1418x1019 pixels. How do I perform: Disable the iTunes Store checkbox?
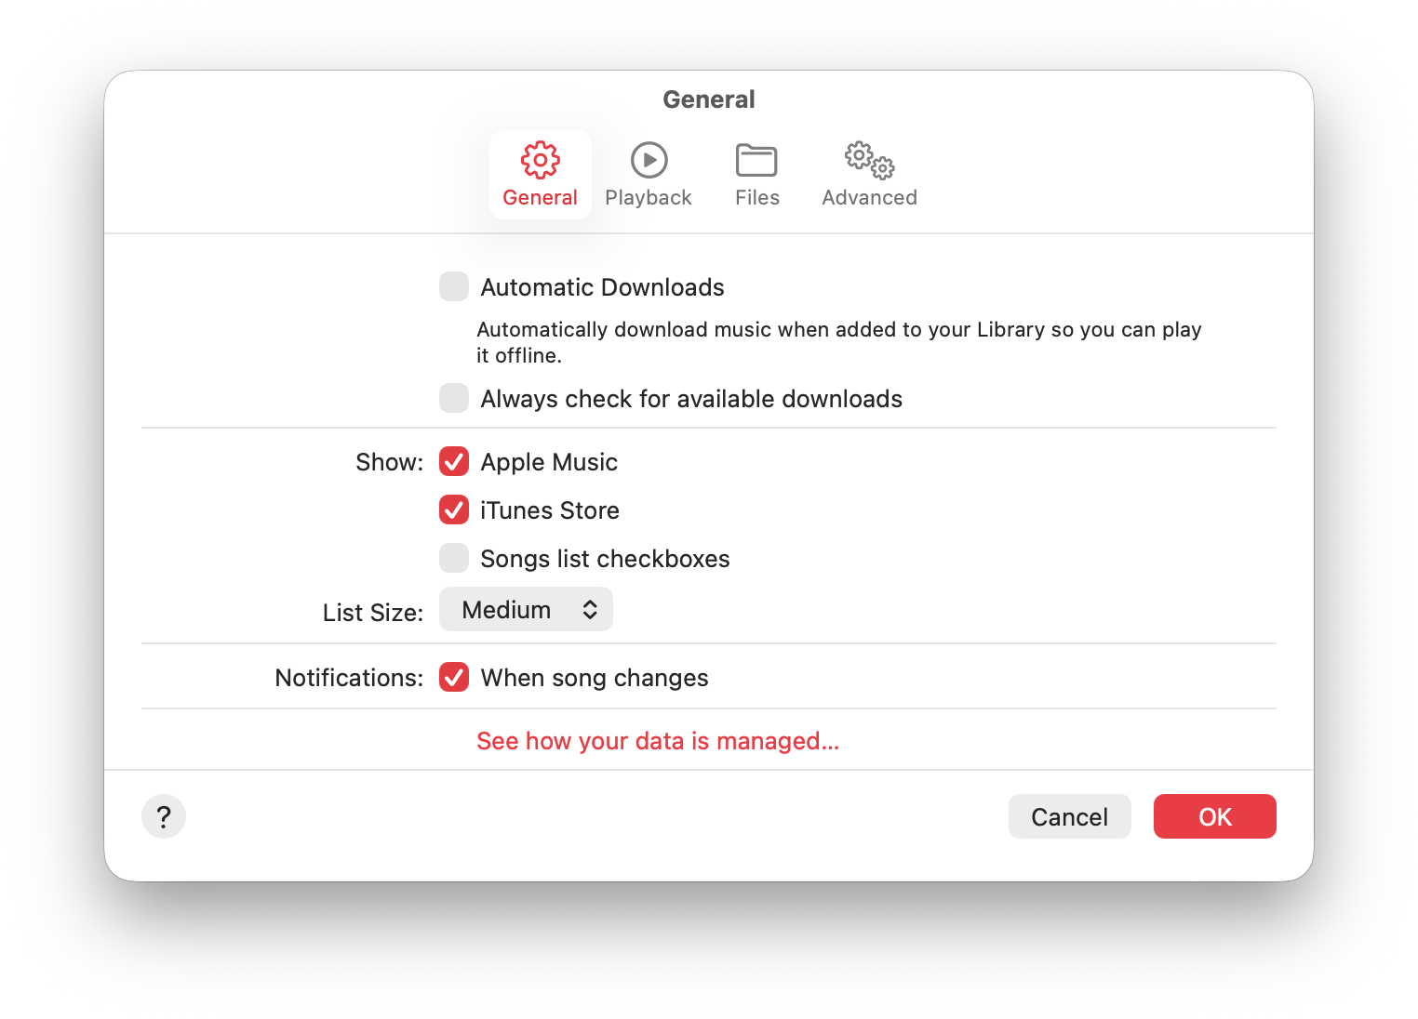[x=454, y=509]
